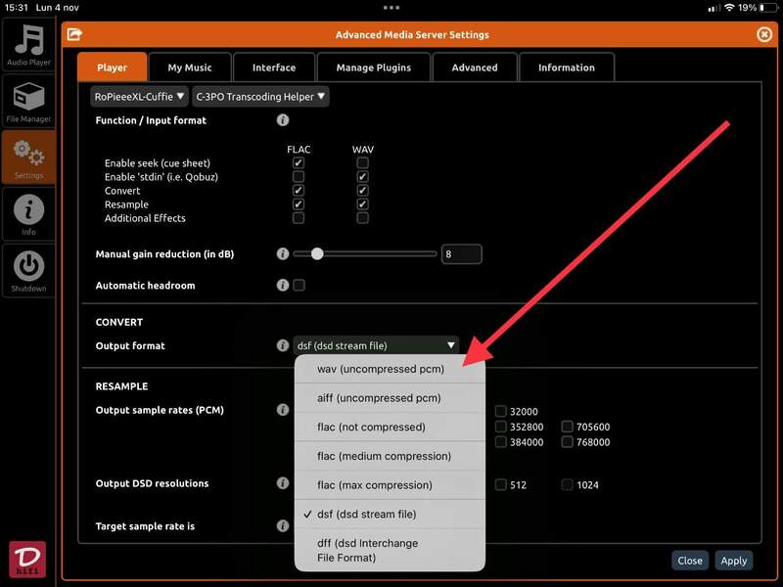783x587 pixels.
Task: Click the Apply button
Action: click(733, 561)
